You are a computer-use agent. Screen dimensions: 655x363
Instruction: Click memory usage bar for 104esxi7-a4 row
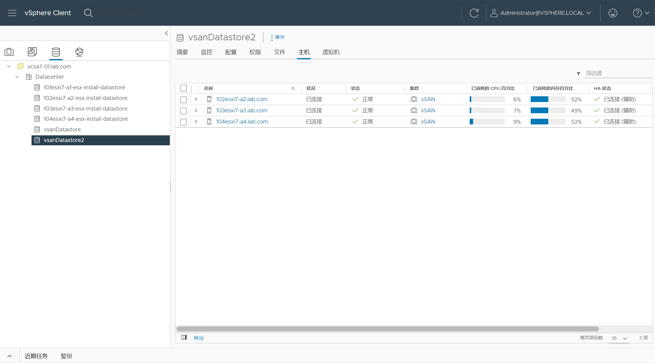[x=548, y=122]
